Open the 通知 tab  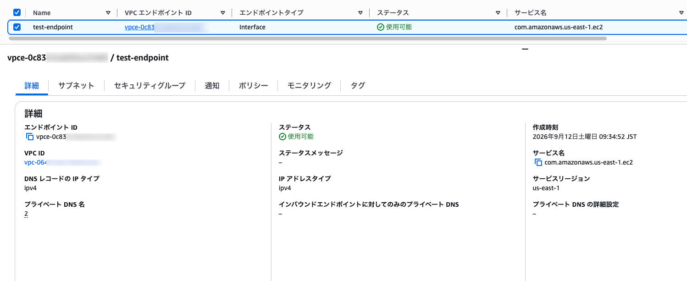(212, 86)
